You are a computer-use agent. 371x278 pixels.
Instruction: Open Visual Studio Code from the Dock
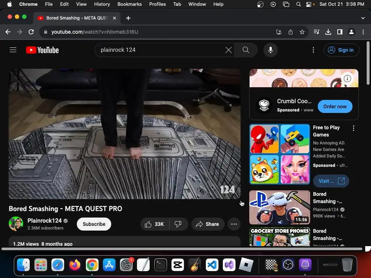(x=212, y=265)
